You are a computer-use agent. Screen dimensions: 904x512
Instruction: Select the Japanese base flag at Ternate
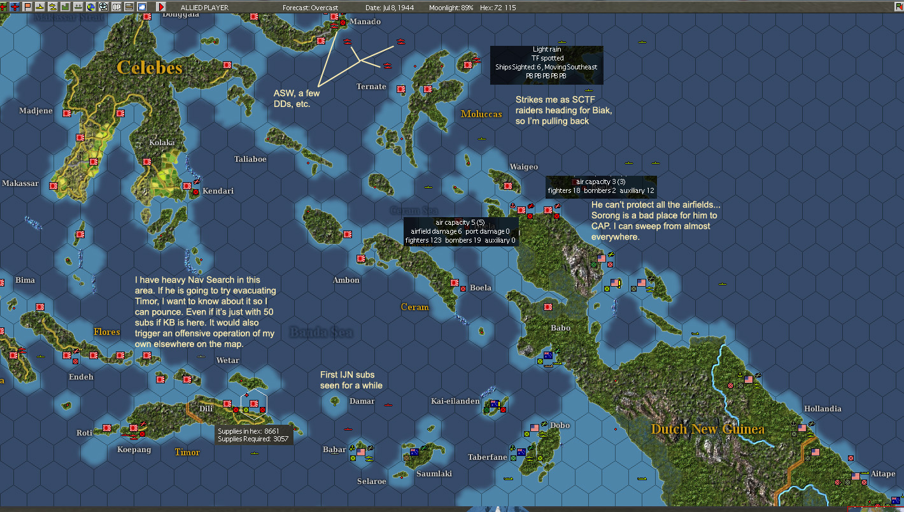coord(401,89)
